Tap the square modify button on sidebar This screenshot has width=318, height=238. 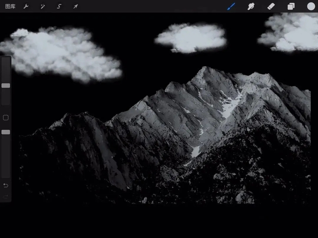click(6, 117)
